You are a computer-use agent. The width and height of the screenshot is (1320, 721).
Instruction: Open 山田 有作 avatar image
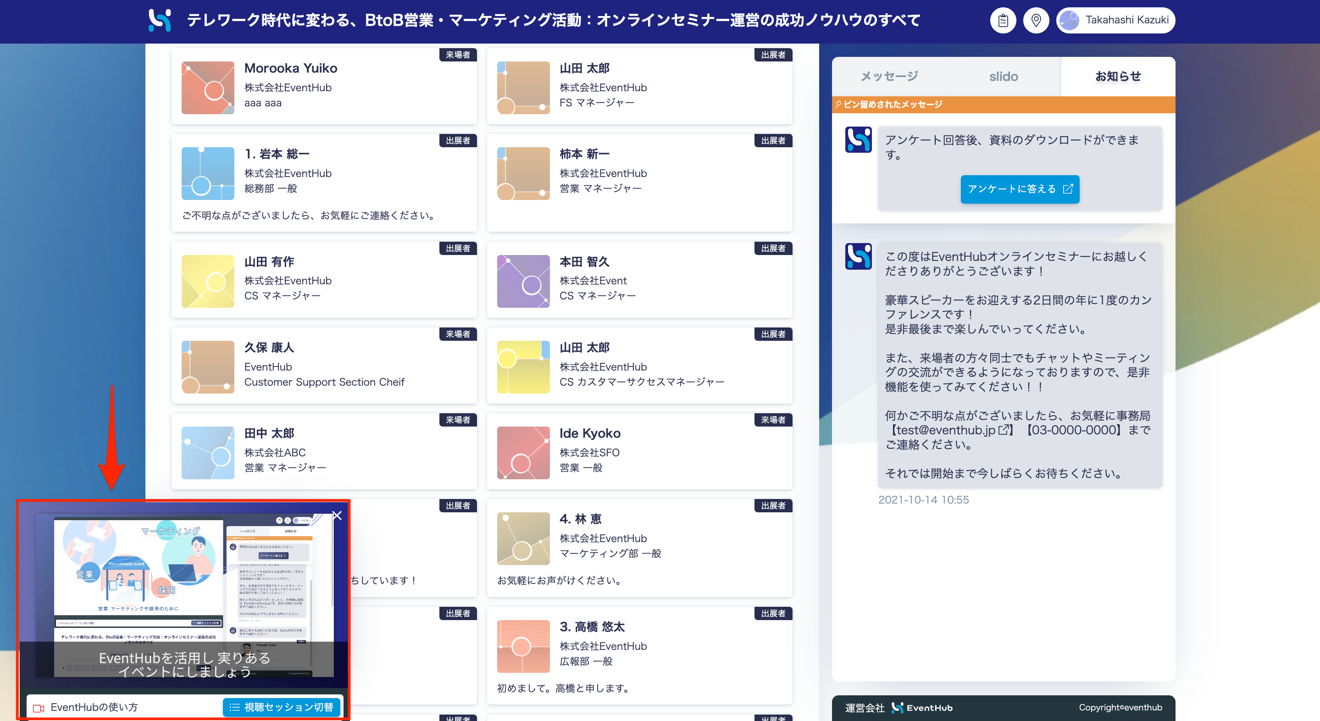pos(207,281)
